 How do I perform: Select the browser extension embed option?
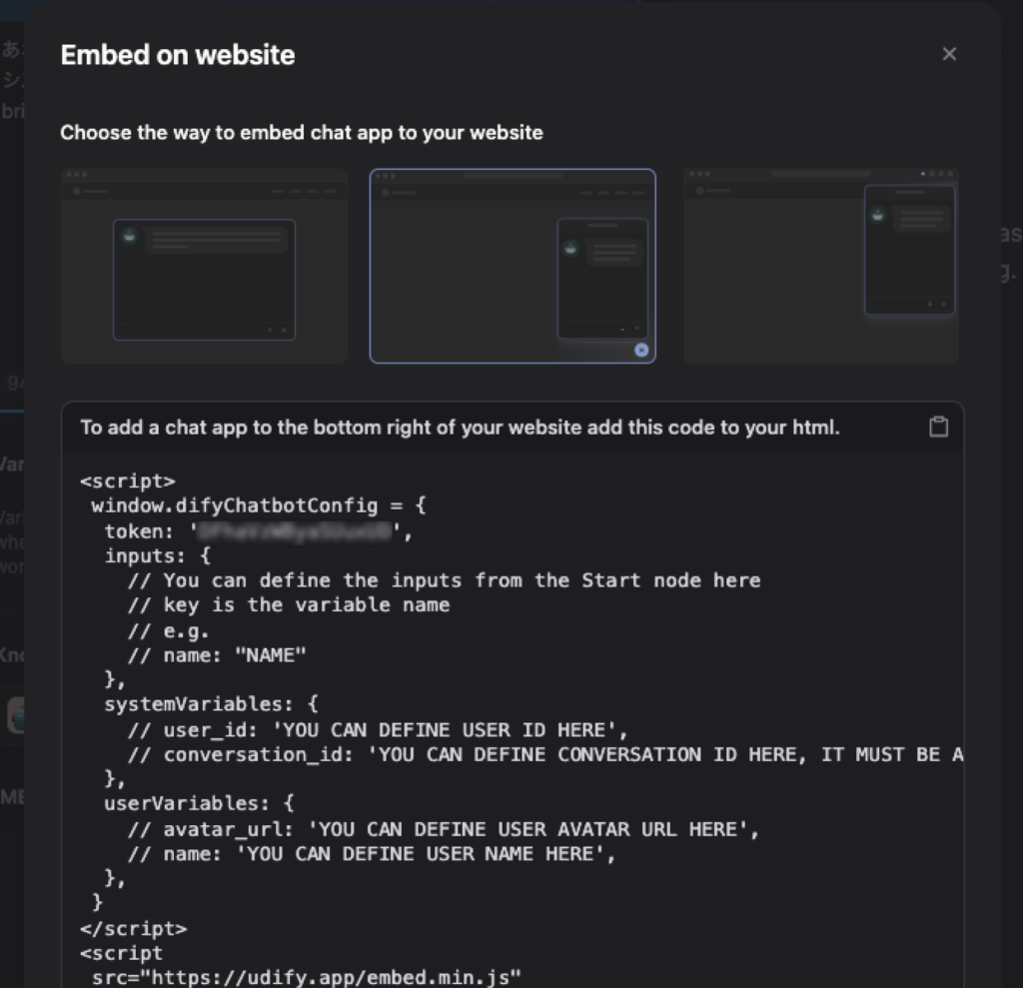click(820, 266)
